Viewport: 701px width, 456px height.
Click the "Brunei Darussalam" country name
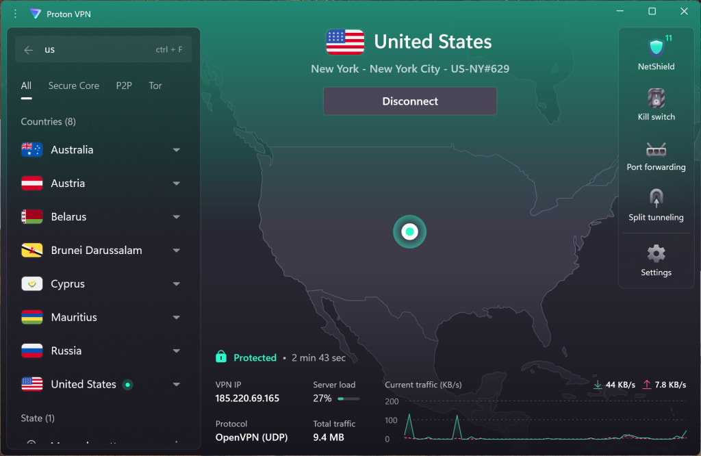pos(97,251)
